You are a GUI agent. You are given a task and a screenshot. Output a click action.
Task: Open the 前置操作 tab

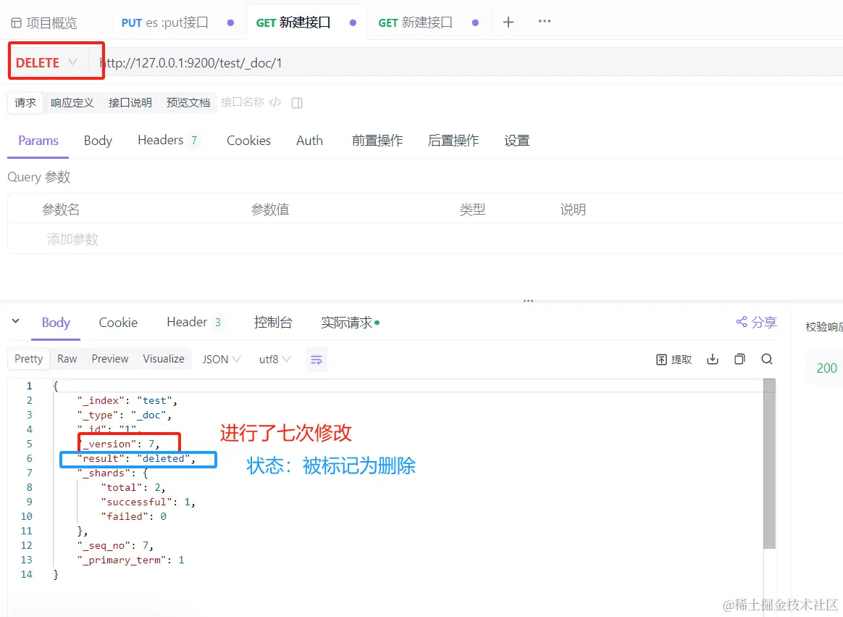coord(377,141)
